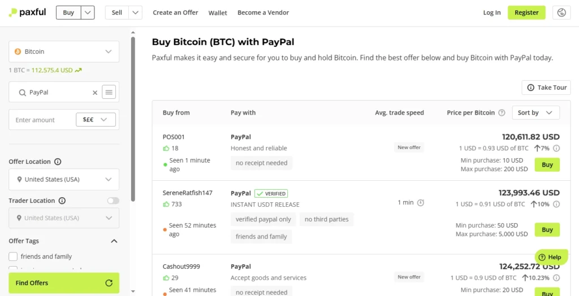The width and height of the screenshot is (579, 296).
Task: Open the payment methods list icon
Action: click(x=109, y=92)
